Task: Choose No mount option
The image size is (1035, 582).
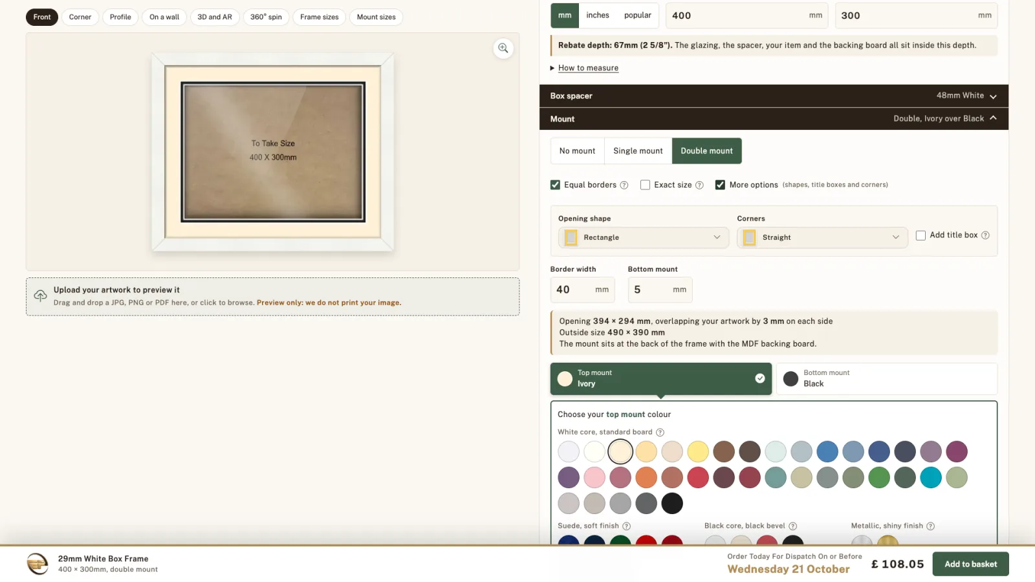Action: pyautogui.click(x=577, y=151)
